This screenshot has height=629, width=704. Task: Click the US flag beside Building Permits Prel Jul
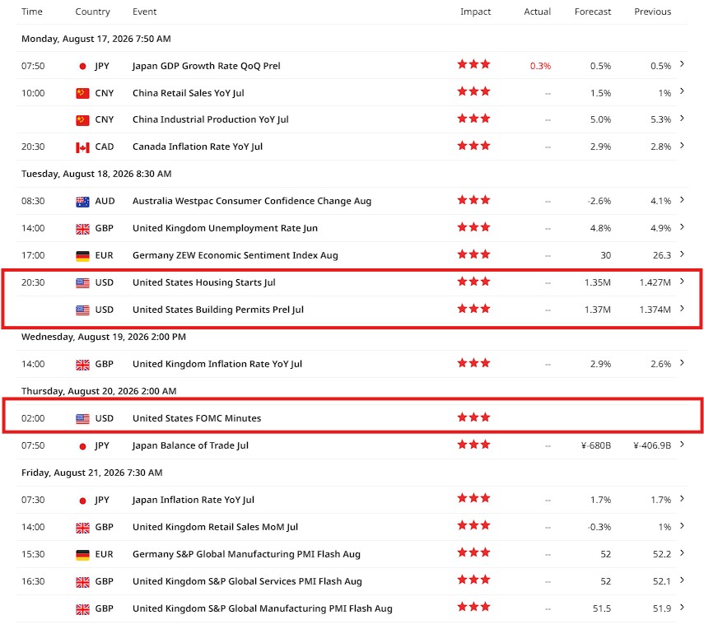click(x=82, y=310)
